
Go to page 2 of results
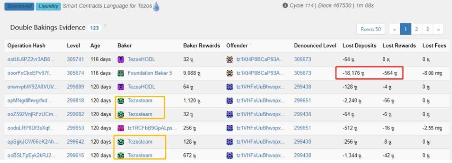pyautogui.click(x=416, y=29)
